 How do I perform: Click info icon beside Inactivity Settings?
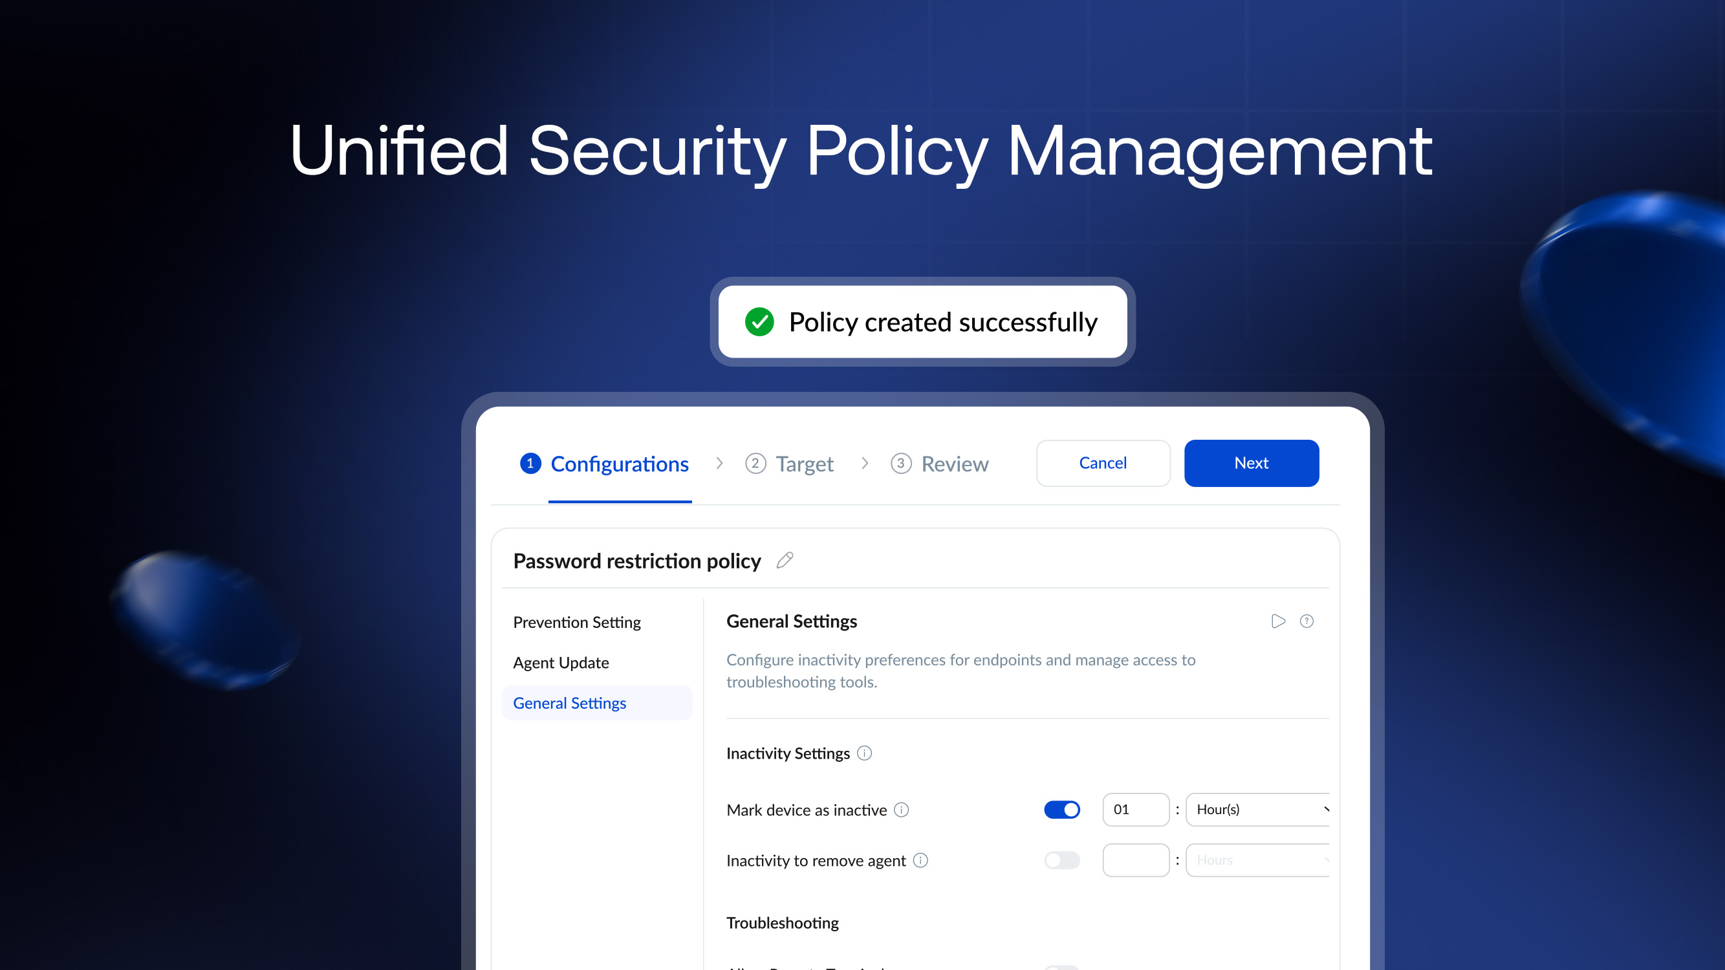click(865, 753)
